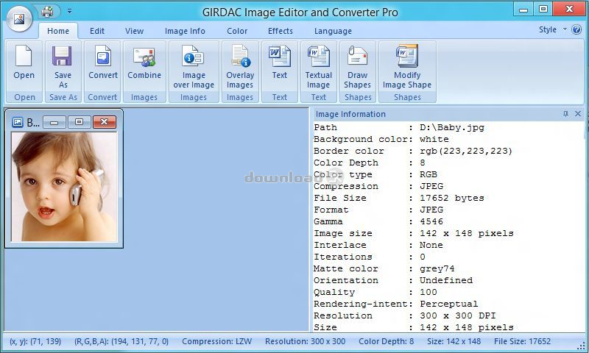Open the Effects tab

(x=281, y=31)
